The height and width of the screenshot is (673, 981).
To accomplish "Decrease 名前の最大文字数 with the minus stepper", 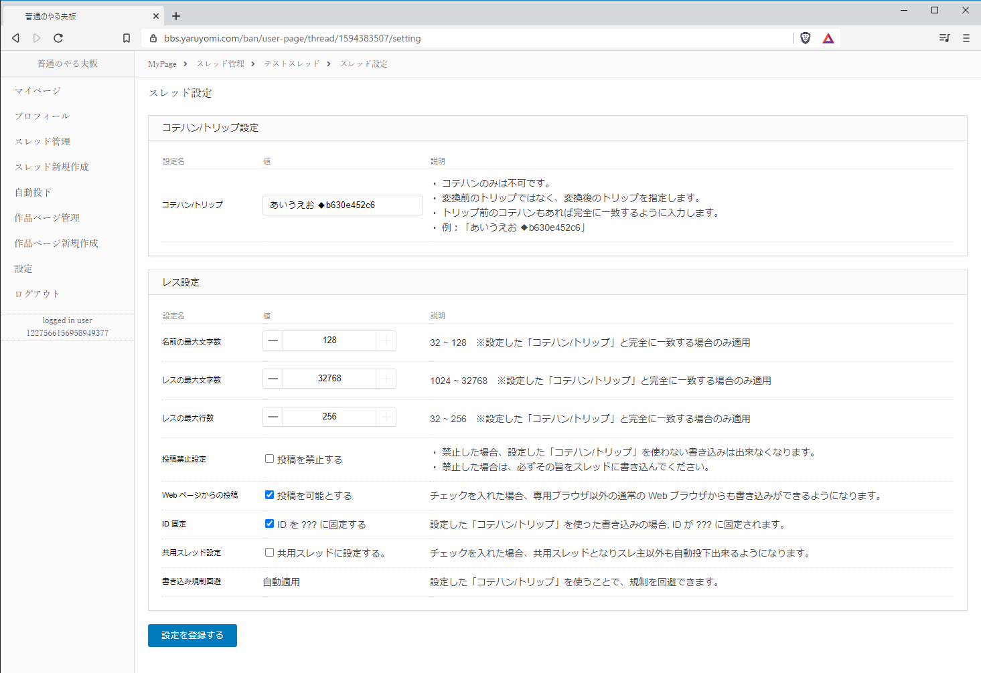I will tap(273, 340).
